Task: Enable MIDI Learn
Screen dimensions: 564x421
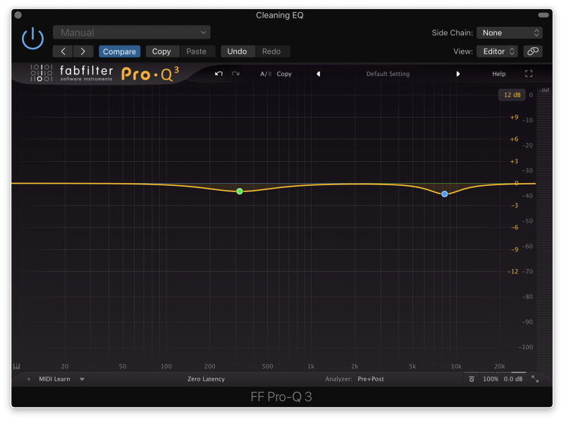Action: coord(54,379)
